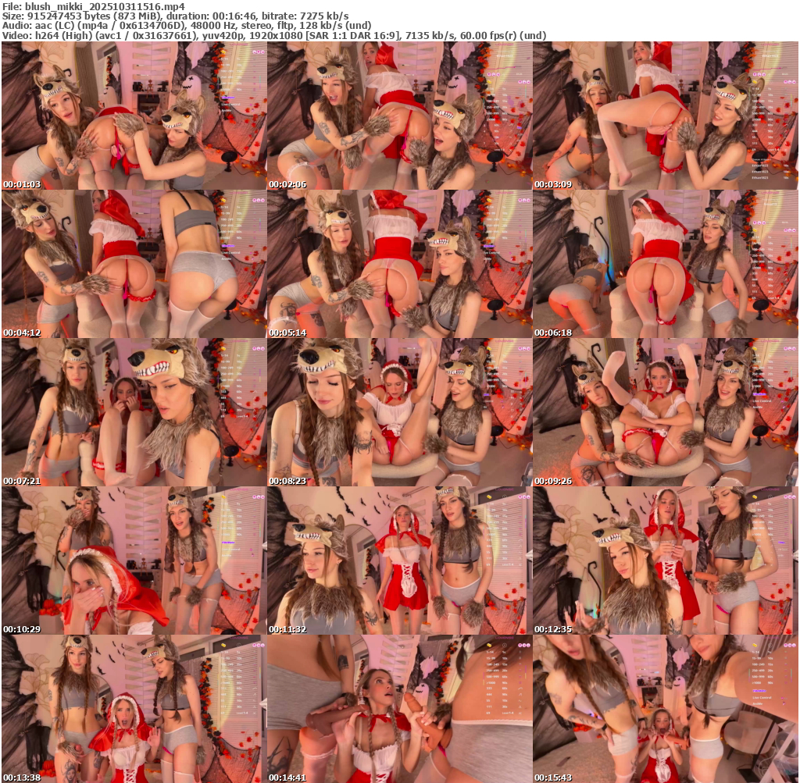Viewport: 800px width, 783px height.
Task: Select the frame at 00:06:18
Action: (x=666, y=264)
